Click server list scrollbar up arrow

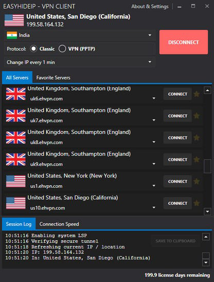(x=207, y=90)
